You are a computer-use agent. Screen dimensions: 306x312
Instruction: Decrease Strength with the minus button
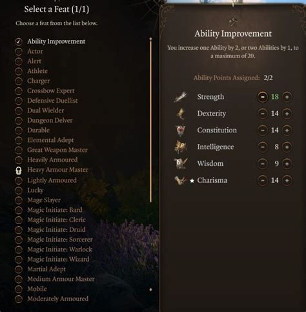[x=263, y=97]
